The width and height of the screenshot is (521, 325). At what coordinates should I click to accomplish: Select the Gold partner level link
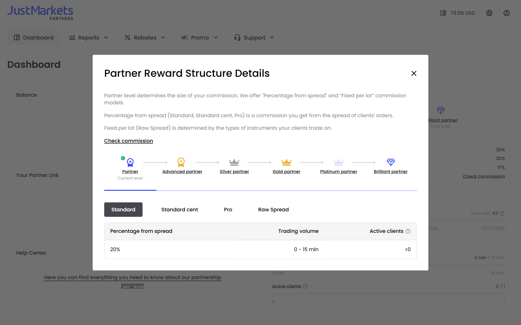pos(287,171)
